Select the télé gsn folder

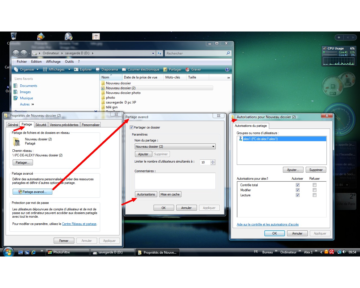pos(112,107)
